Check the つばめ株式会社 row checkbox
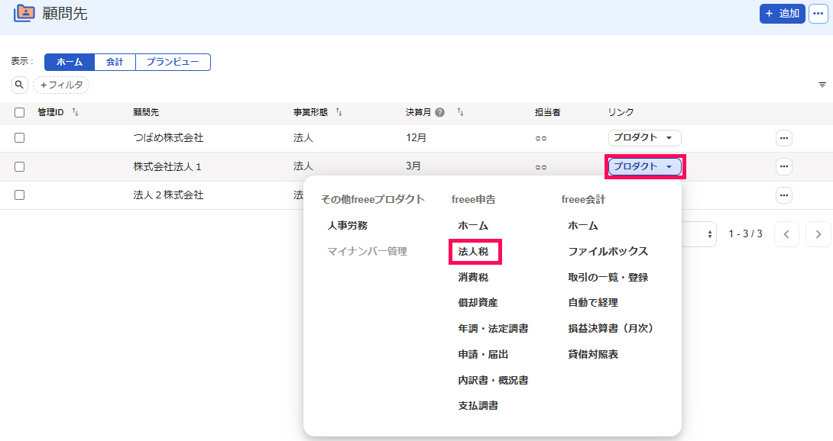 click(20, 138)
